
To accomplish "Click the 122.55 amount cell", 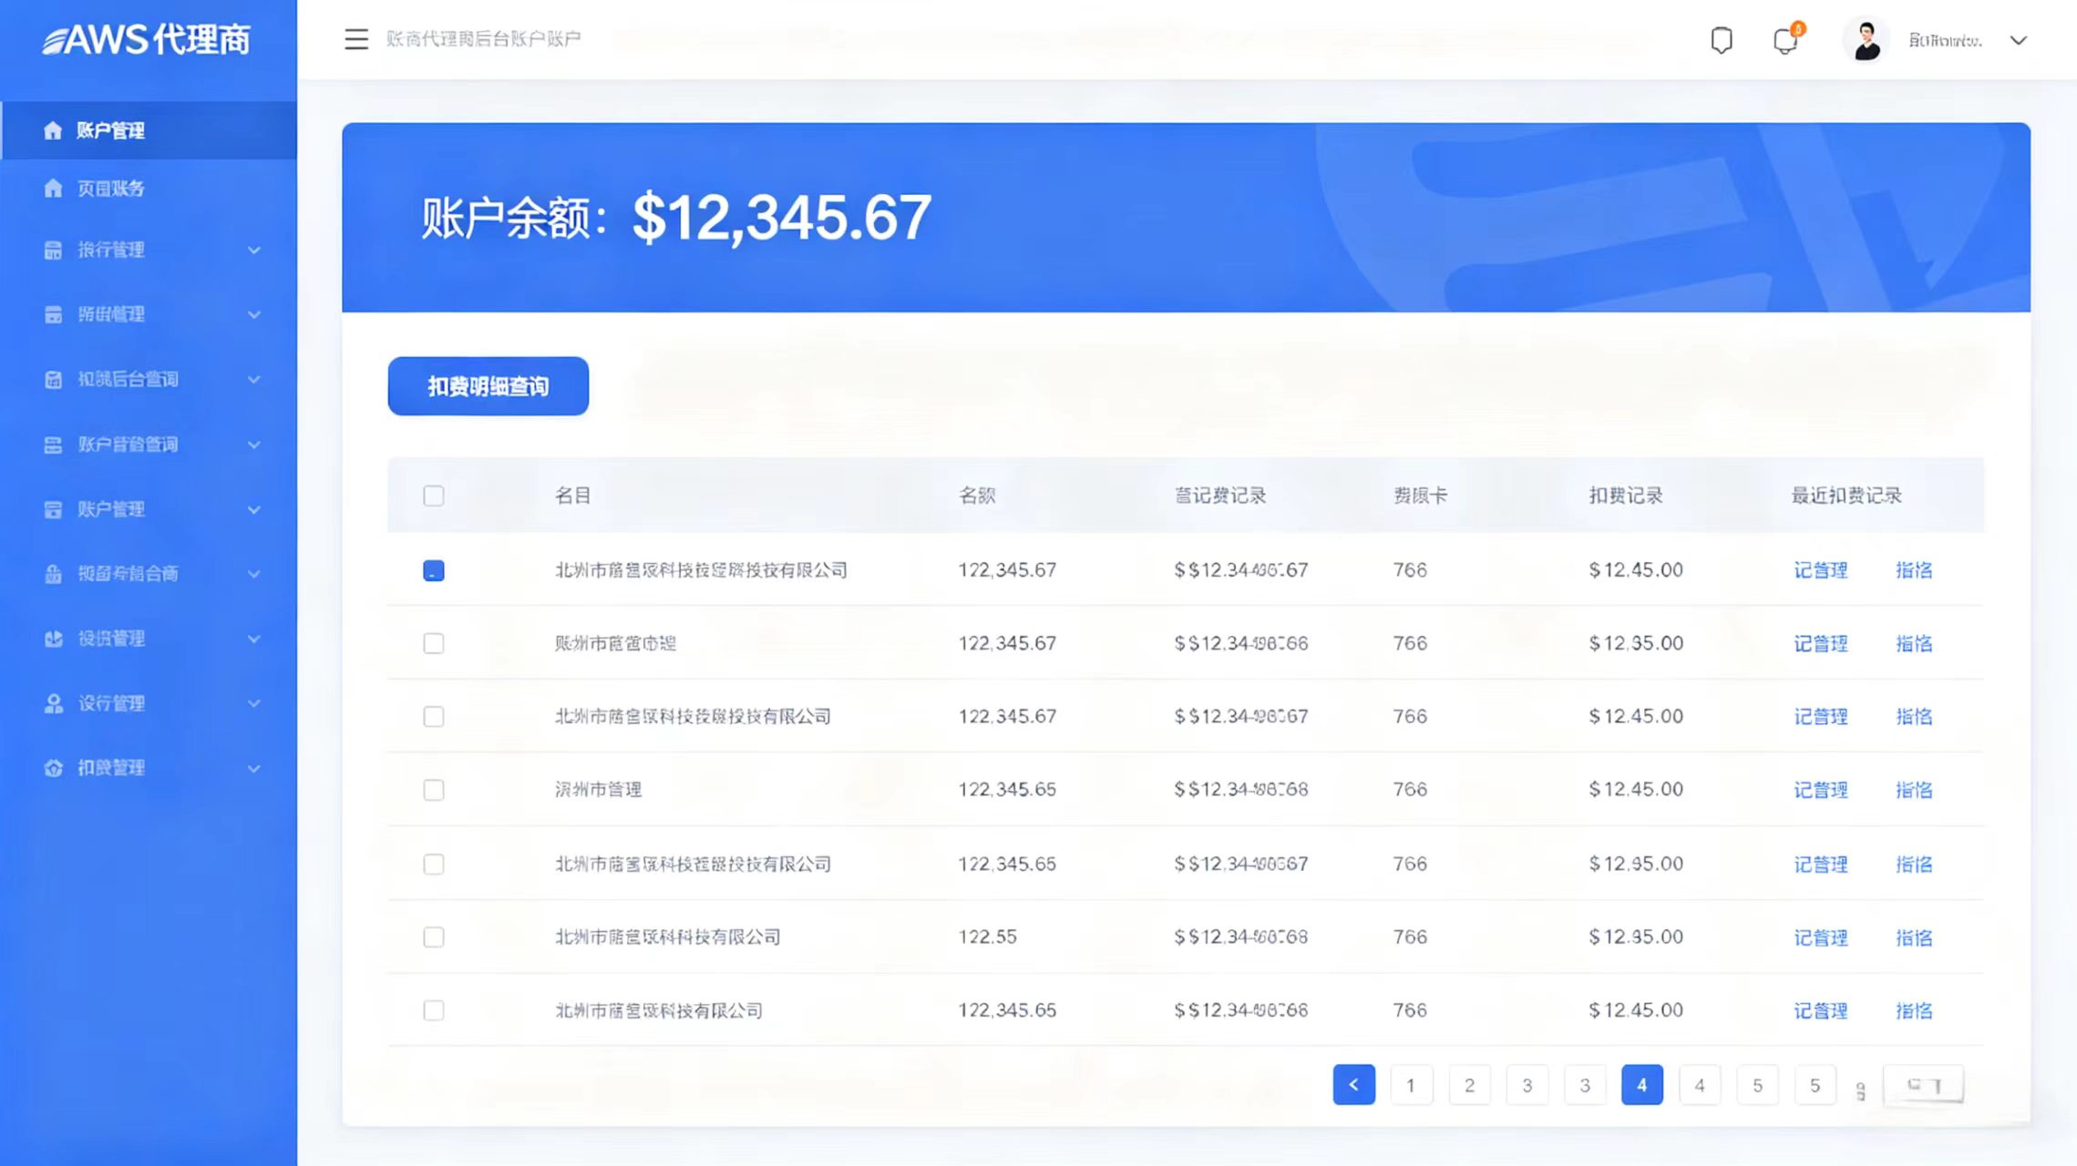I will tap(987, 937).
